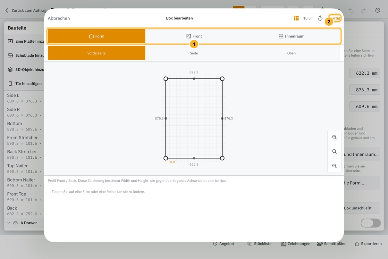388x259 pixels.
Task: Click the door icon beside Tür hinzufügen
Action: [x=10, y=84]
